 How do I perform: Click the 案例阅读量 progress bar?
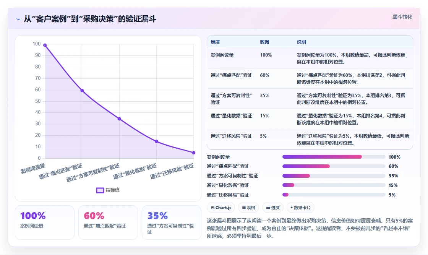point(334,157)
